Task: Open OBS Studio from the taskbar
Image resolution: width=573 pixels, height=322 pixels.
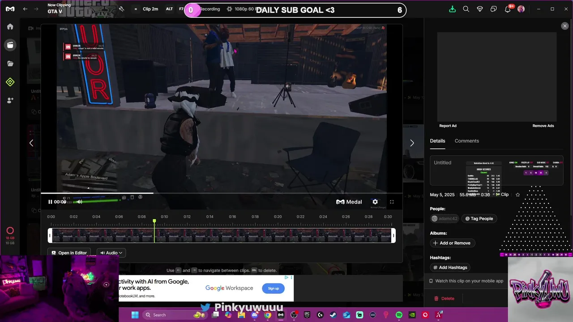Action: tap(294, 315)
